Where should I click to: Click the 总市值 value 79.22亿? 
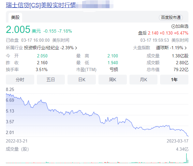pyautogui.click(x=181, y=70)
